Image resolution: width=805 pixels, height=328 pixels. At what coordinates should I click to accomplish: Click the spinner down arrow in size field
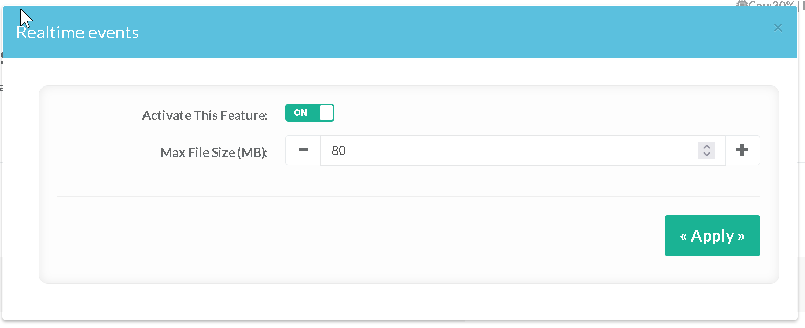coord(707,154)
